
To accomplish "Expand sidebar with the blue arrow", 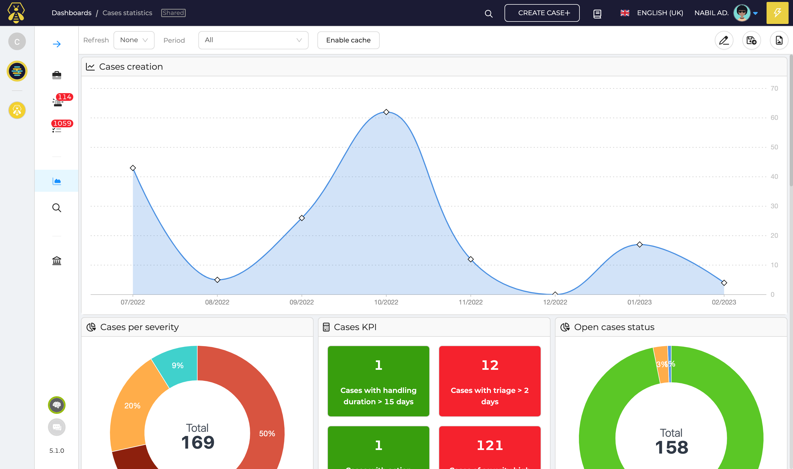I will (56, 44).
